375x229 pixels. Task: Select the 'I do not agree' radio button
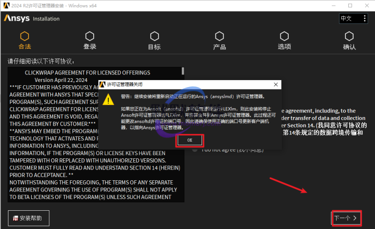[195, 149]
